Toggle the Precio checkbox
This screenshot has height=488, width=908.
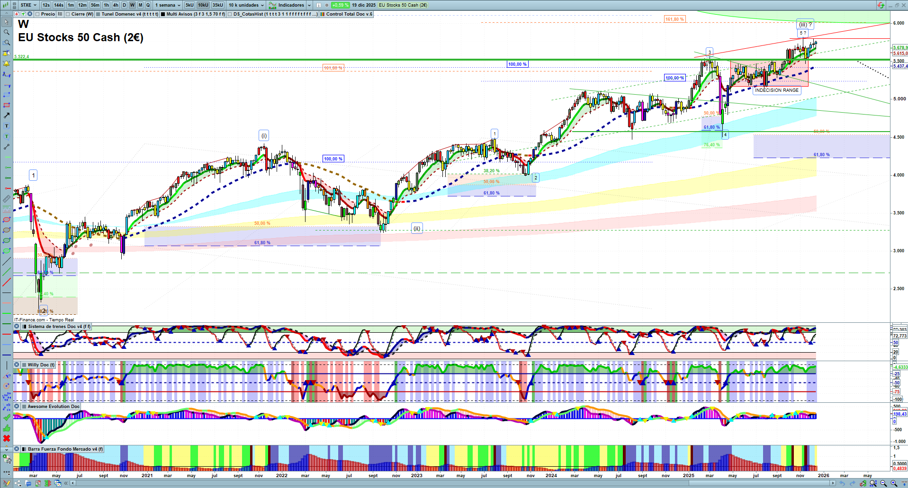38,14
